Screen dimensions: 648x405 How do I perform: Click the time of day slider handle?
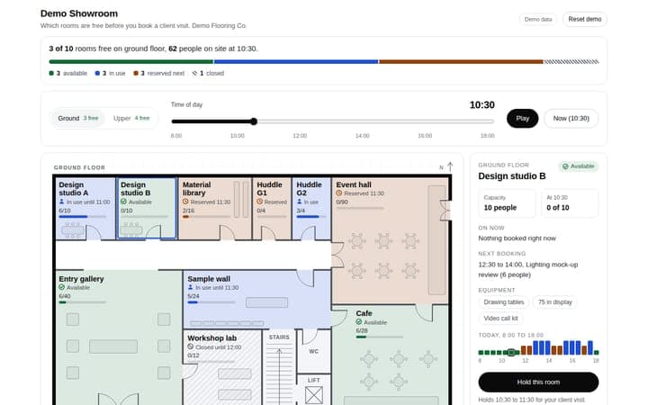pos(254,121)
